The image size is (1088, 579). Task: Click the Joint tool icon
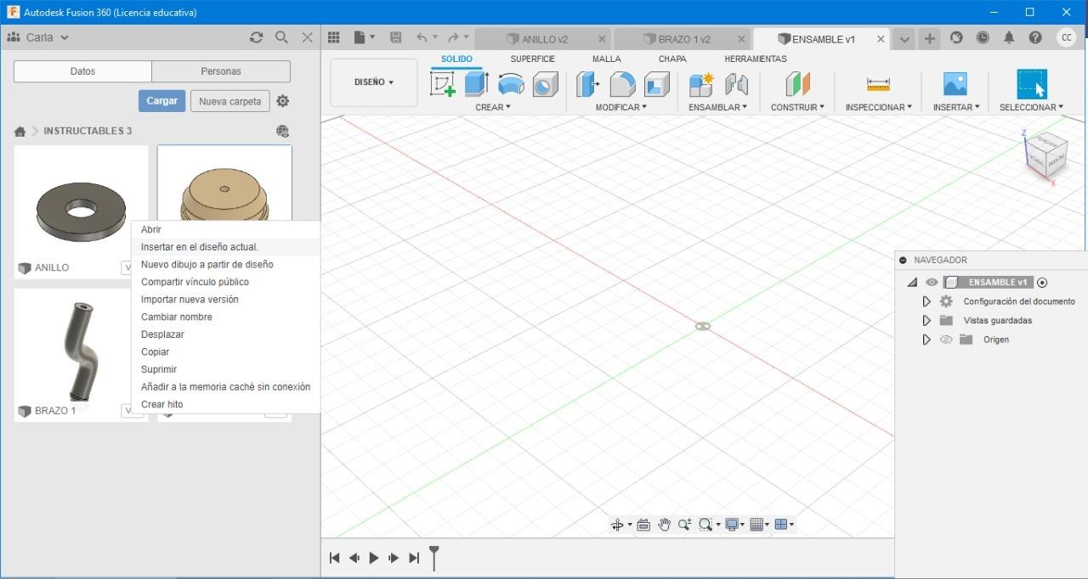[736, 84]
